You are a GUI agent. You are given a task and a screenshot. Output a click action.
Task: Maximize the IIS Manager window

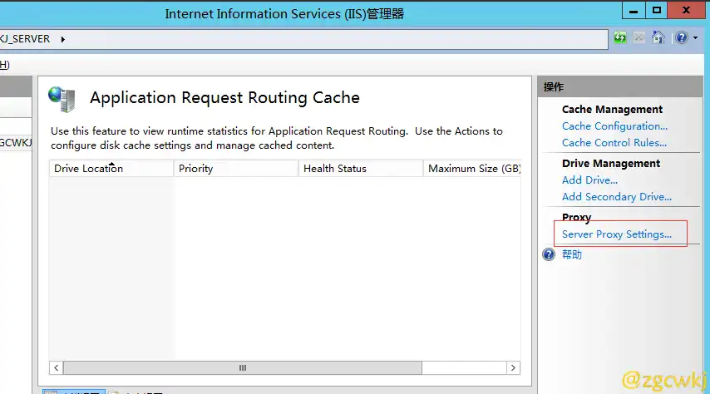tap(657, 11)
